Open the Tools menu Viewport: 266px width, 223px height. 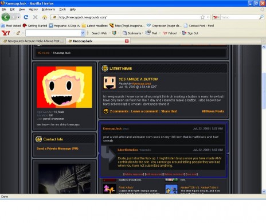click(62, 9)
